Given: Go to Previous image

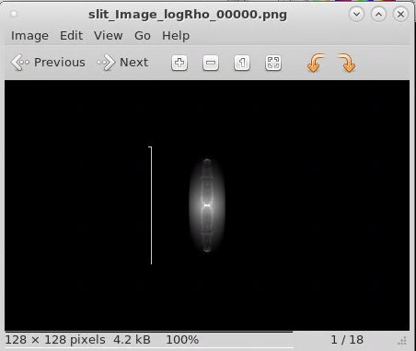Looking at the screenshot, I should click(48, 63).
